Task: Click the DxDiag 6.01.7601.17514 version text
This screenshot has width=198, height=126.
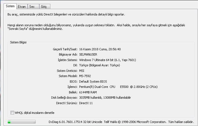Action: click(75, 122)
